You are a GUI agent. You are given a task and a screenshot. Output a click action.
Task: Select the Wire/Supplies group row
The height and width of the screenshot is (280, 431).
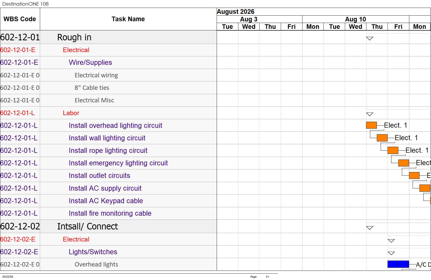[108, 63]
